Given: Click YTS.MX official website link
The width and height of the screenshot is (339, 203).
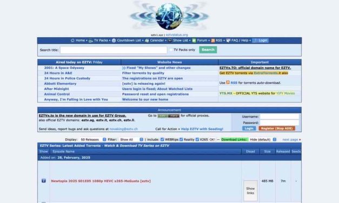Looking at the screenshot, I should [x=225, y=93].
